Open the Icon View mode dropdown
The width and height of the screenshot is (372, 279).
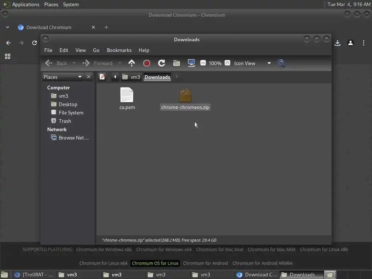point(253,63)
